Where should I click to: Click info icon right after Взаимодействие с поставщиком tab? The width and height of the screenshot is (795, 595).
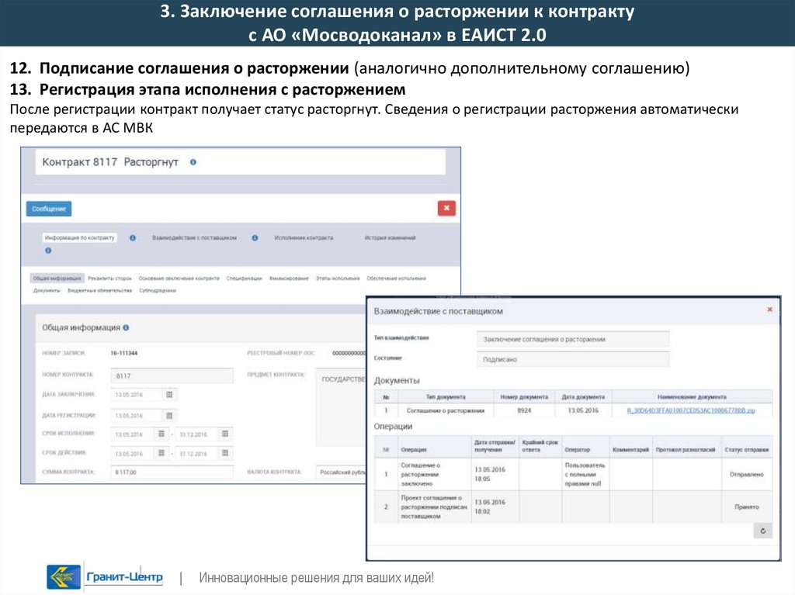255,237
